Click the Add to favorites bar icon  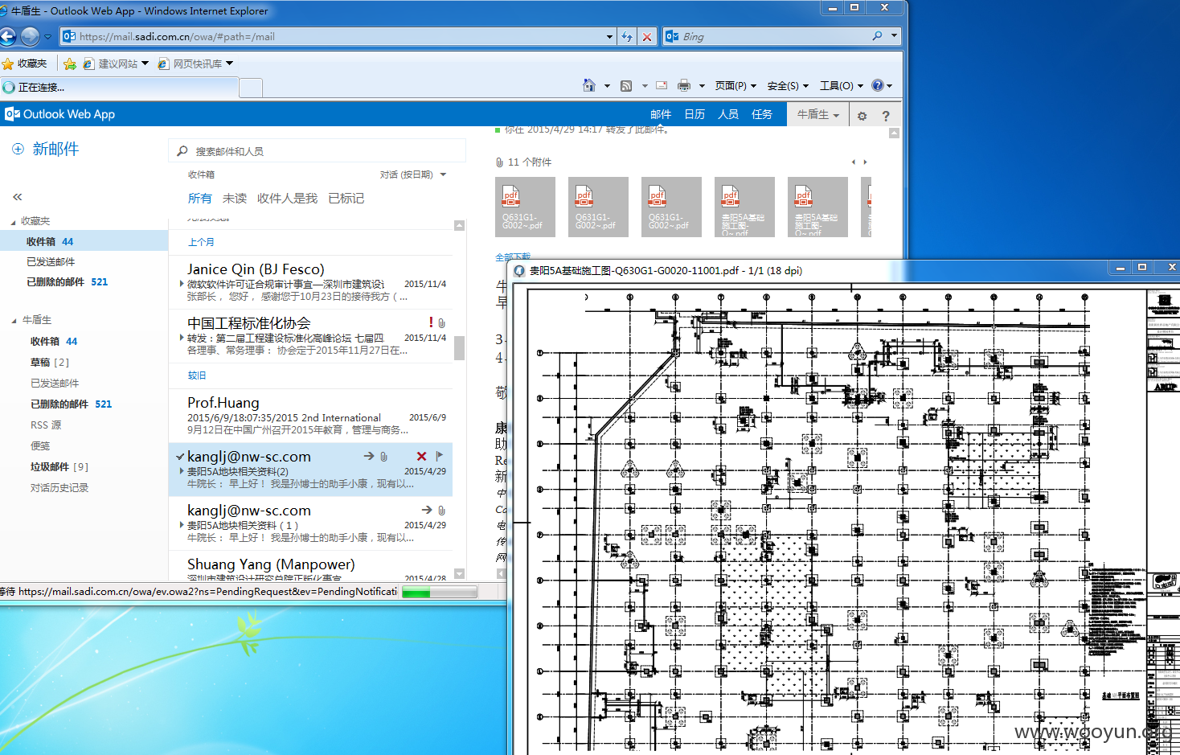(70, 64)
